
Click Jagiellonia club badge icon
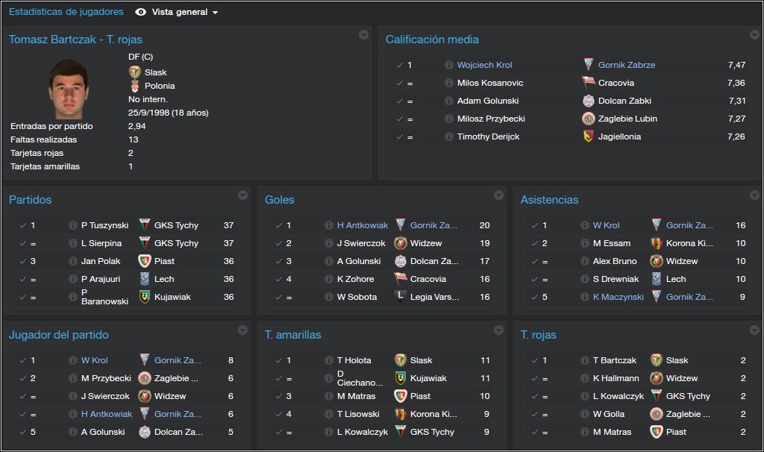click(x=588, y=136)
